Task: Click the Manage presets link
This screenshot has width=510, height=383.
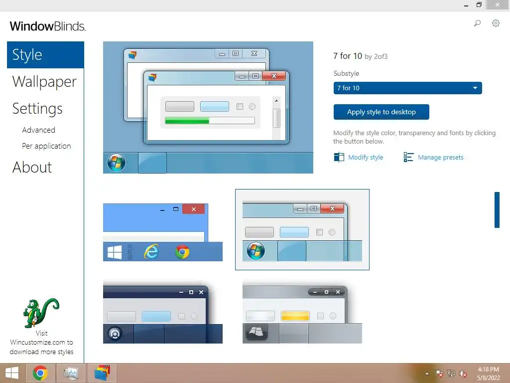Action: pyautogui.click(x=440, y=157)
